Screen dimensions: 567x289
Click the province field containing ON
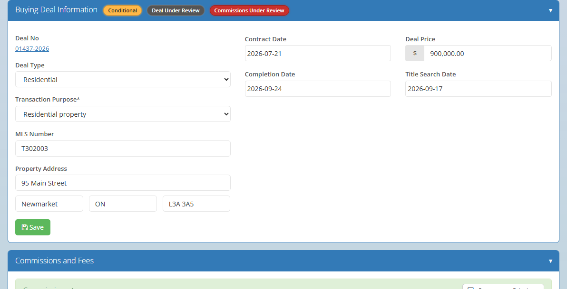point(123,204)
